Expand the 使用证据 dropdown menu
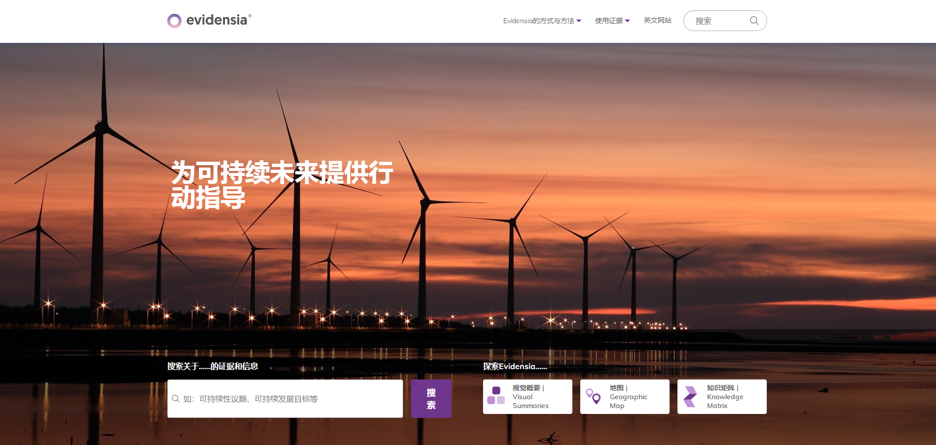 click(x=612, y=21)
